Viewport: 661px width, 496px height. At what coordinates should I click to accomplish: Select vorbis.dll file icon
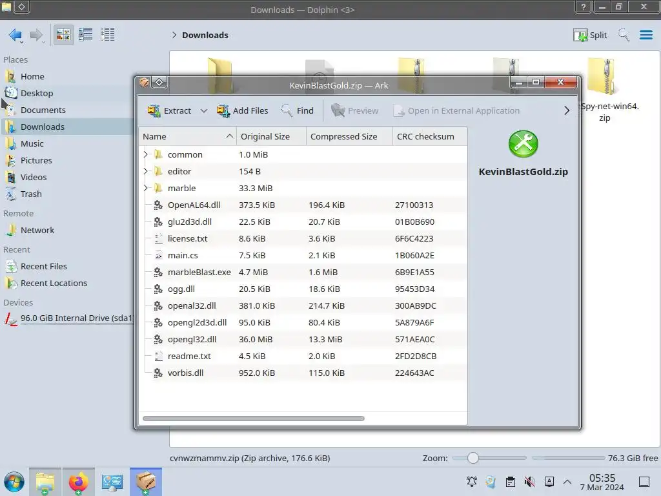(158, 373)
